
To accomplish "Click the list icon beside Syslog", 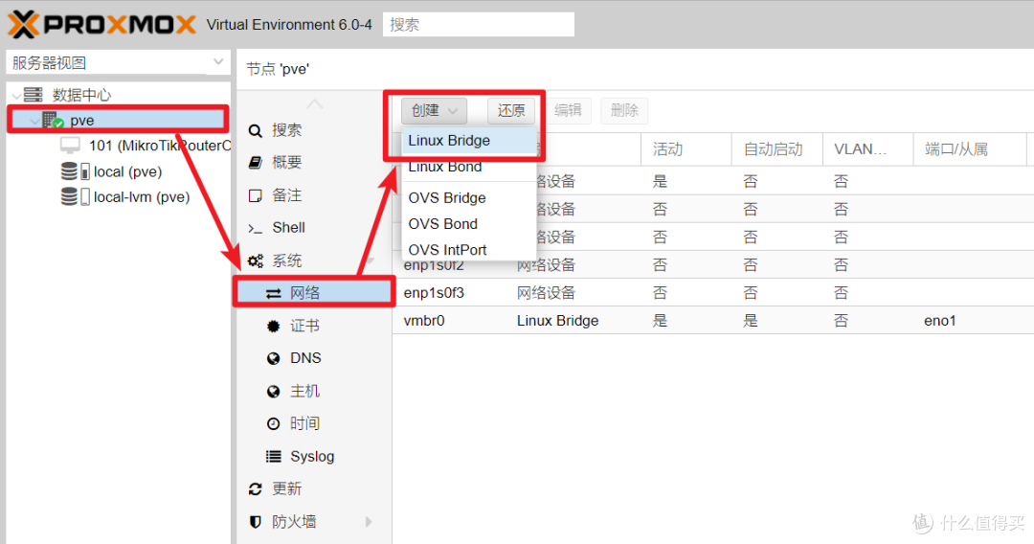I will coord(273,456).
